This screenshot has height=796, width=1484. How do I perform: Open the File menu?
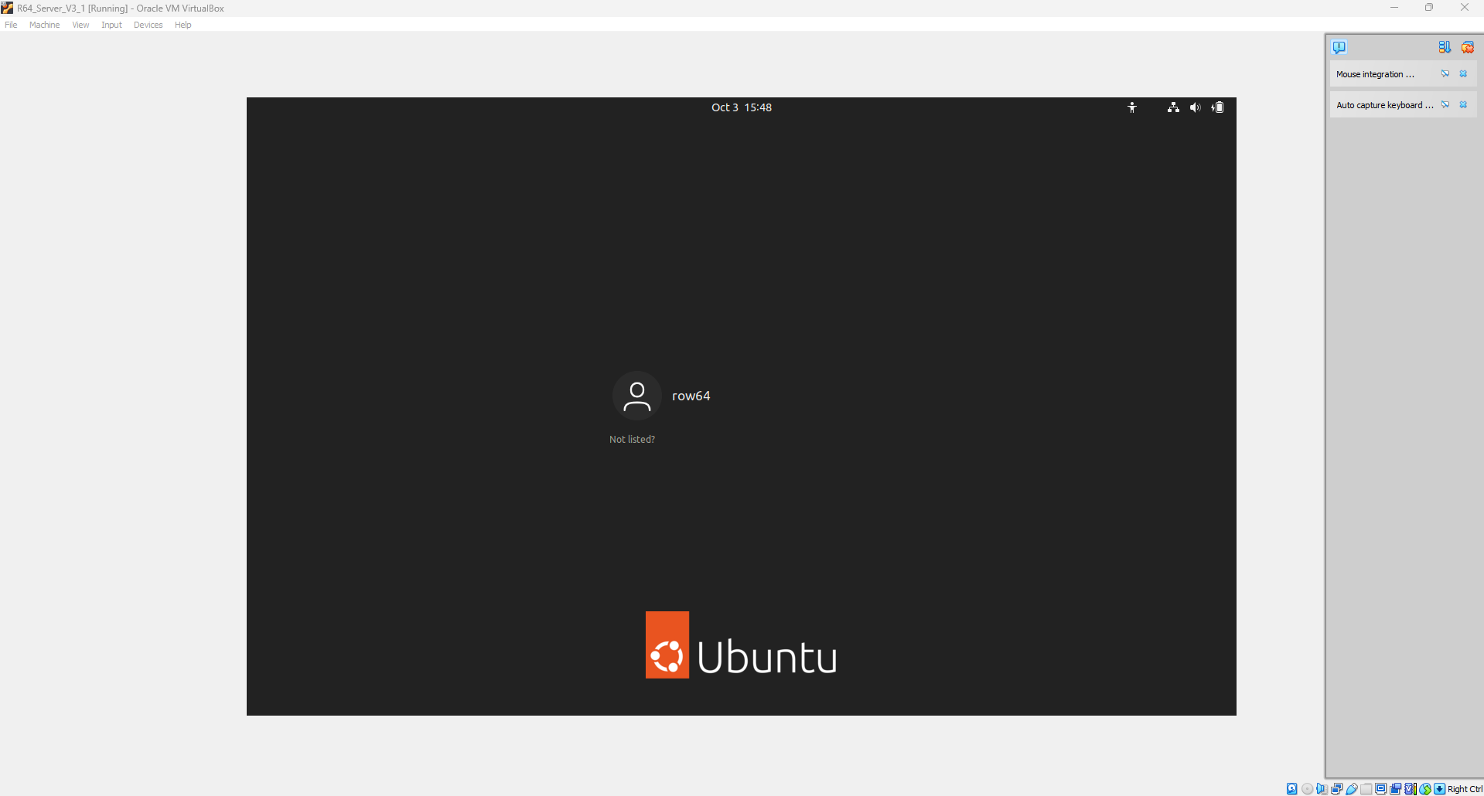11,25
